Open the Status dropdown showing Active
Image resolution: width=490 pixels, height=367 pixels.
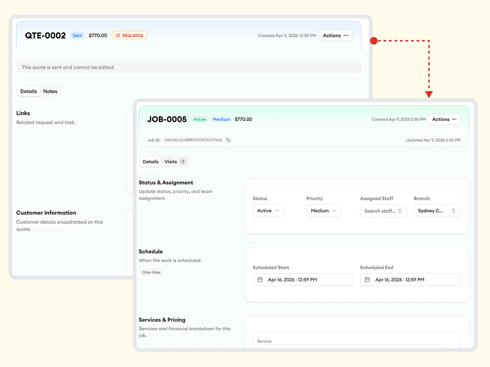click(268, 211)
